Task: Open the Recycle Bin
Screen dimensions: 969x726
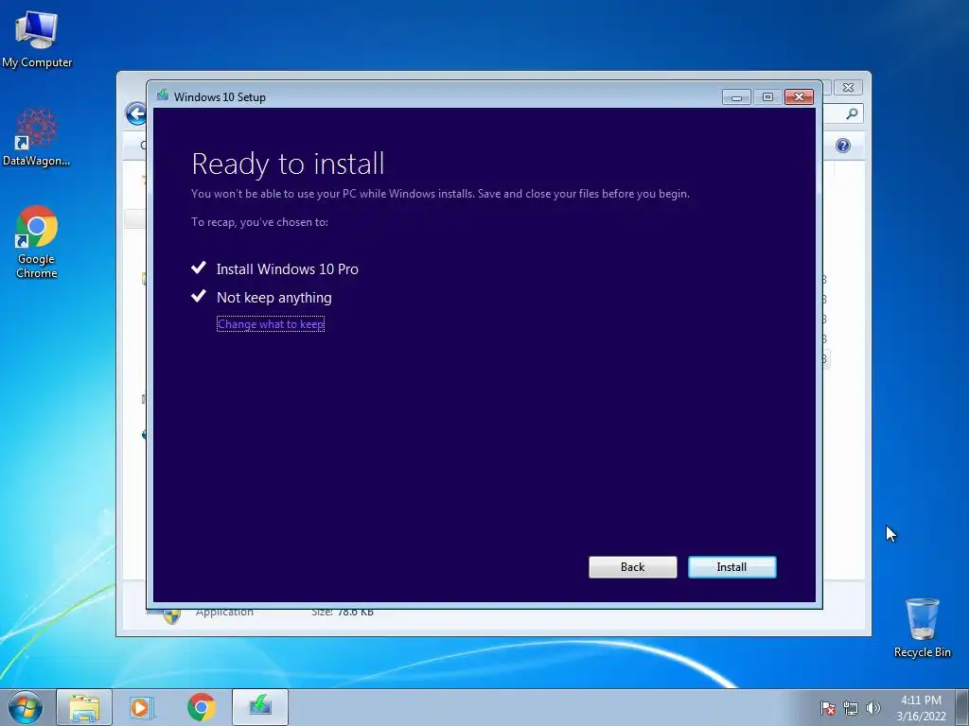Action: point(922,628)
